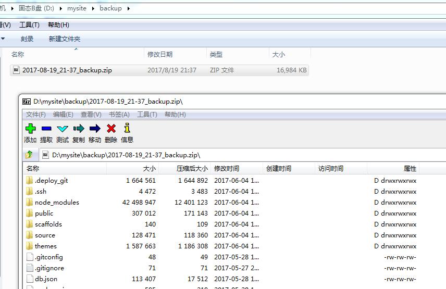This screenshot has height=289, width=446.
Task: Click 2017/8/19 21:37 date cell
Action: point(172,70)
